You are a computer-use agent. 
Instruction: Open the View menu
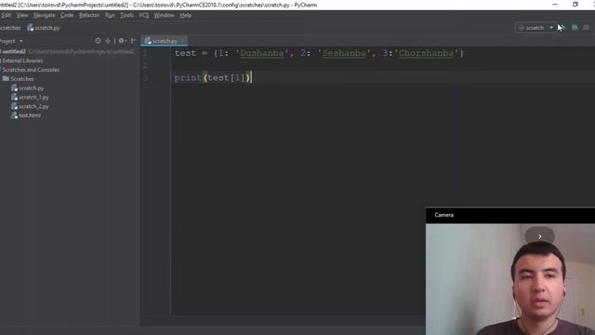coord(22,15)
